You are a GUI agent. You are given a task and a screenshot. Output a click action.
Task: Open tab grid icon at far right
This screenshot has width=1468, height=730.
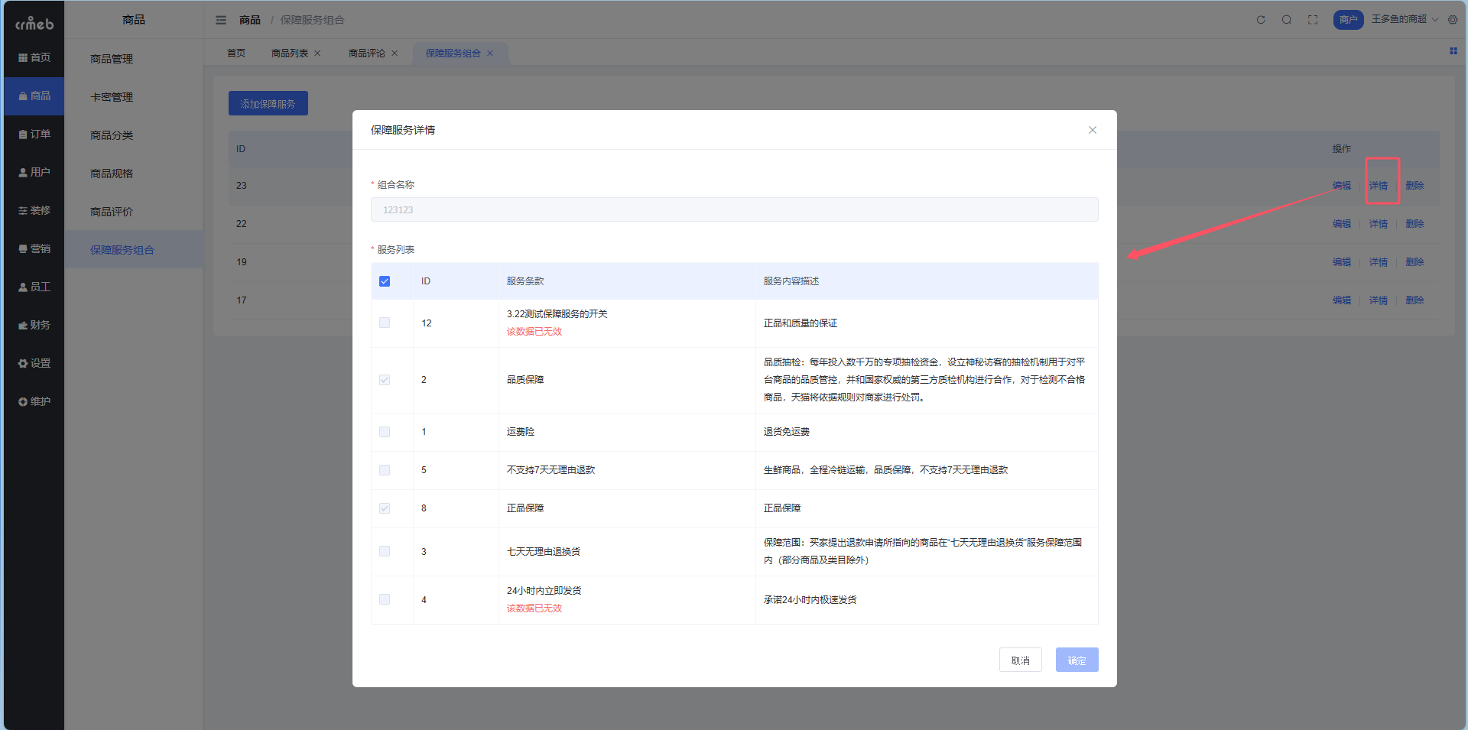click(1453, 51)
